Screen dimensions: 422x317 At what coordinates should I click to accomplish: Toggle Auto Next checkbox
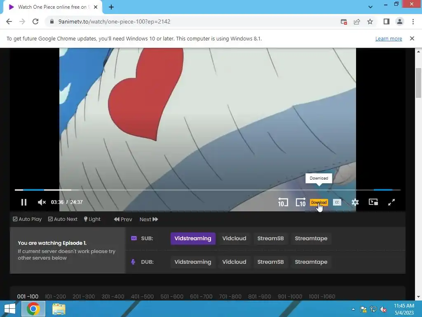click(x=63, y=219)
